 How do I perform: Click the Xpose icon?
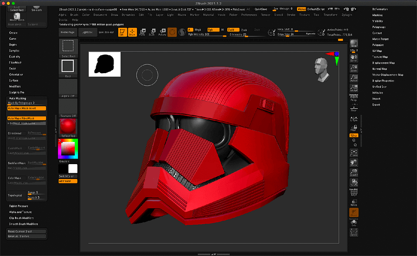[354, 232]
